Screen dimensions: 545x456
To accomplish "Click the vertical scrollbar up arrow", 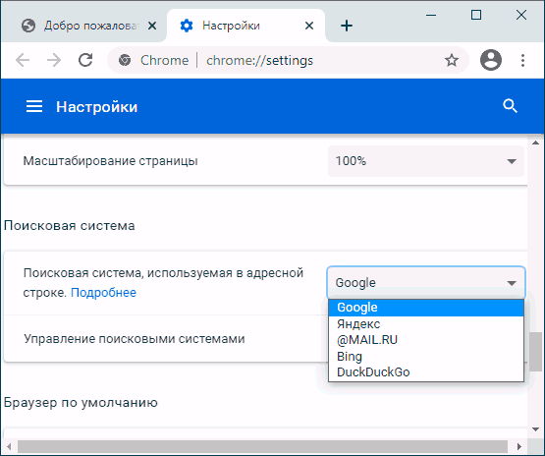I will 535,142.
